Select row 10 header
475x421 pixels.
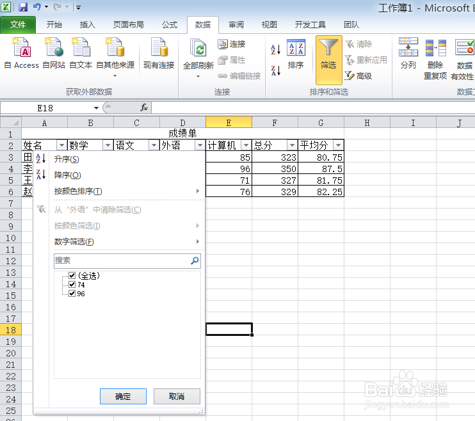11,238
